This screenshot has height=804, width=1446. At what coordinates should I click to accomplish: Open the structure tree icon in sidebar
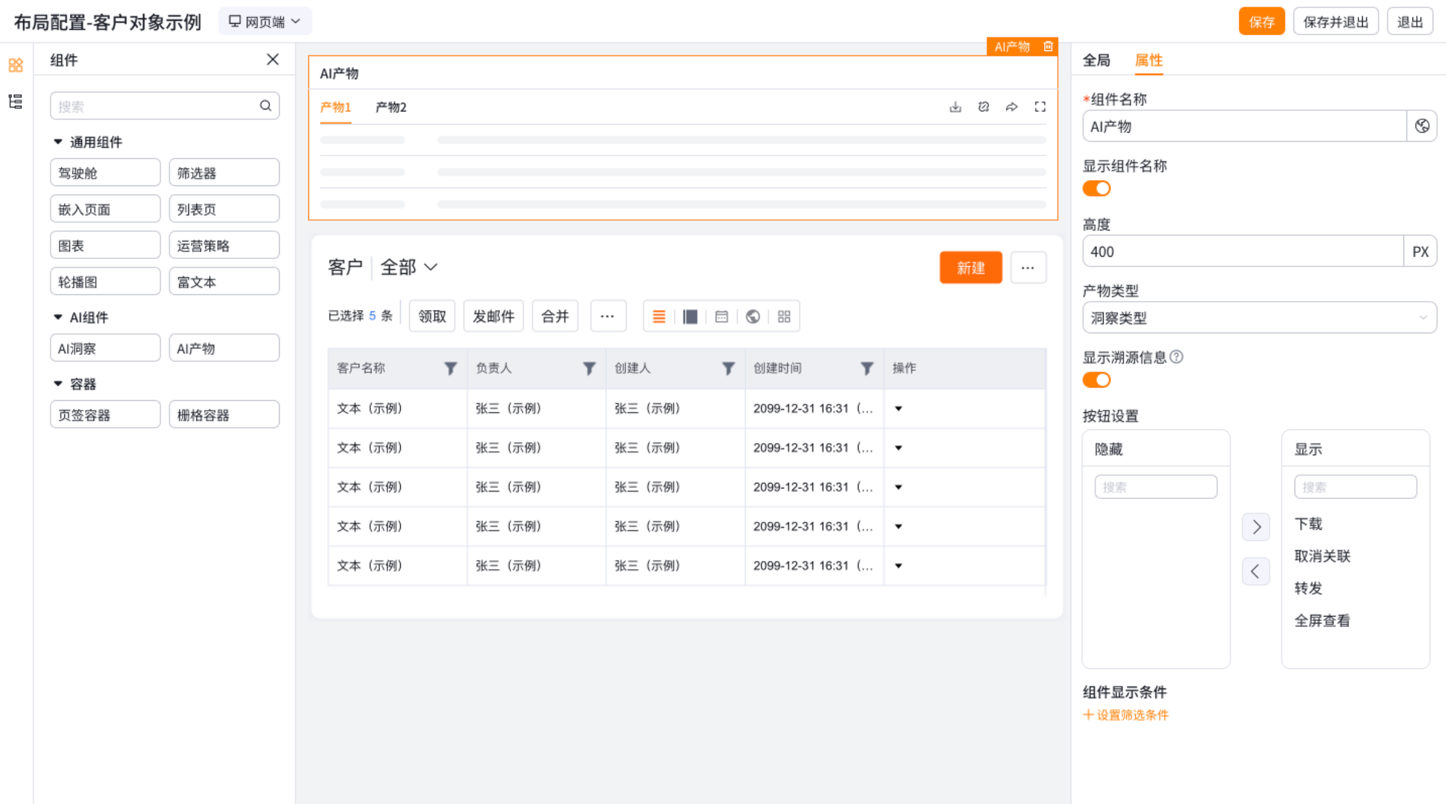point(16,101)
